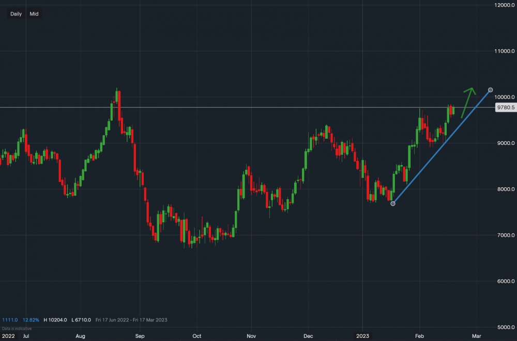Screen dimensions: 517x341
Task: Click the Dec label on the time axis
Action: (x=308, y=336)
